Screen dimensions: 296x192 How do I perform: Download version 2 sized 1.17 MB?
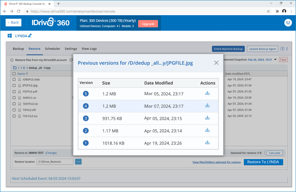point(207,130)
